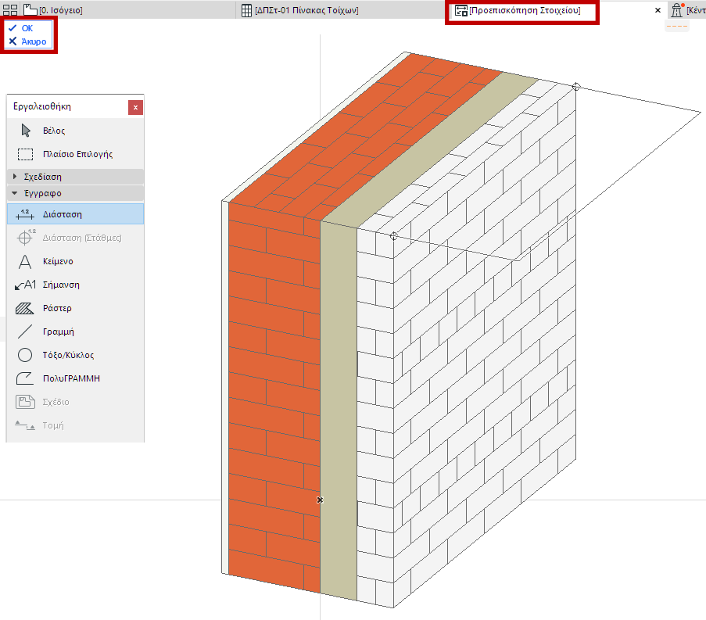
Task: Close the Προεπισκόπηση Στοιχείου tab
Action: [658, 10]
